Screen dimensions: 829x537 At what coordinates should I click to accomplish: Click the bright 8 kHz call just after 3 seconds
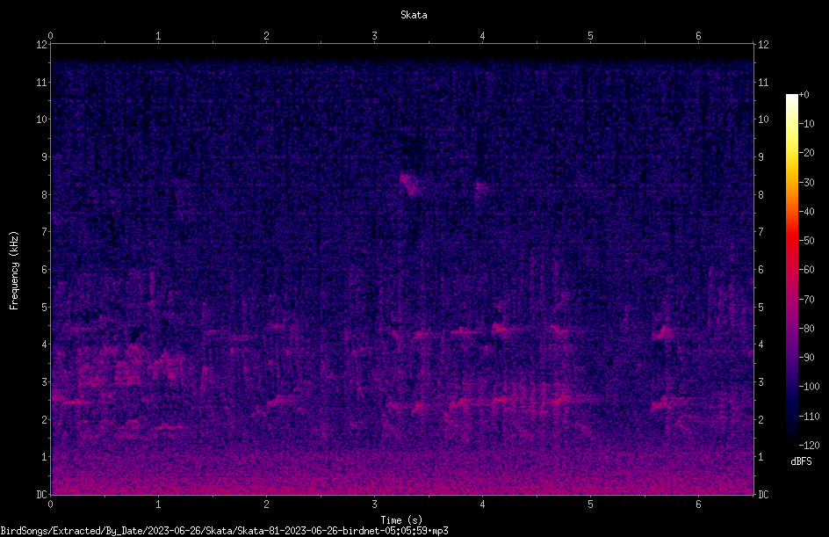click(x=409, y=185)
